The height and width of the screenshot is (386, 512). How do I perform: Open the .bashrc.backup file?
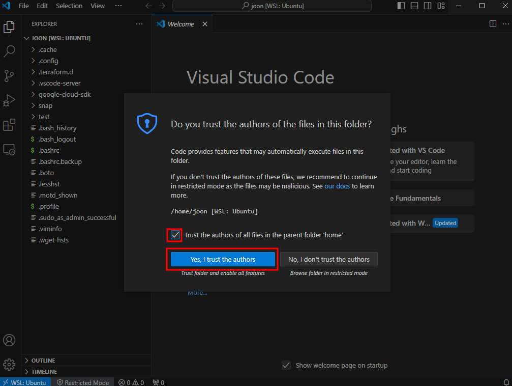click(86, 161)
